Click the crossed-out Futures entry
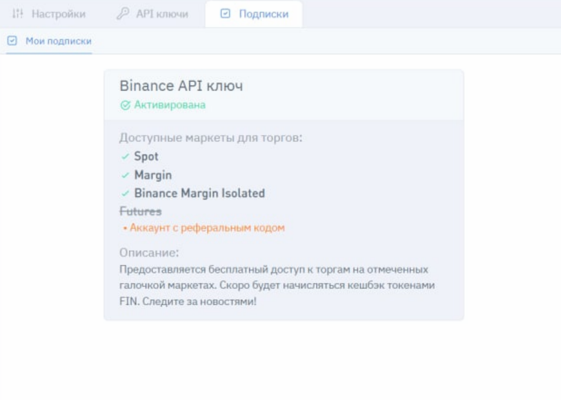561x400 pixels. 141,212
